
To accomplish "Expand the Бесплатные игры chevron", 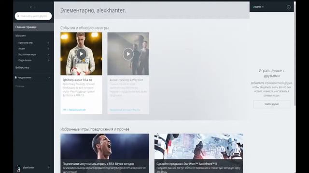I will tap(49, 54).
